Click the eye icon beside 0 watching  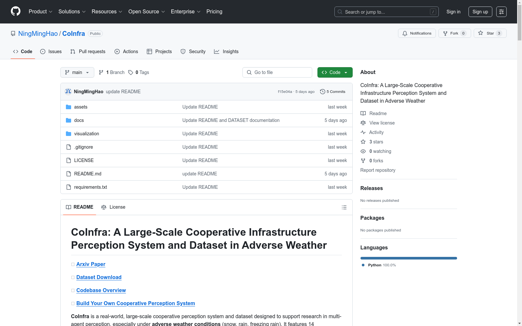pos(363,151)
